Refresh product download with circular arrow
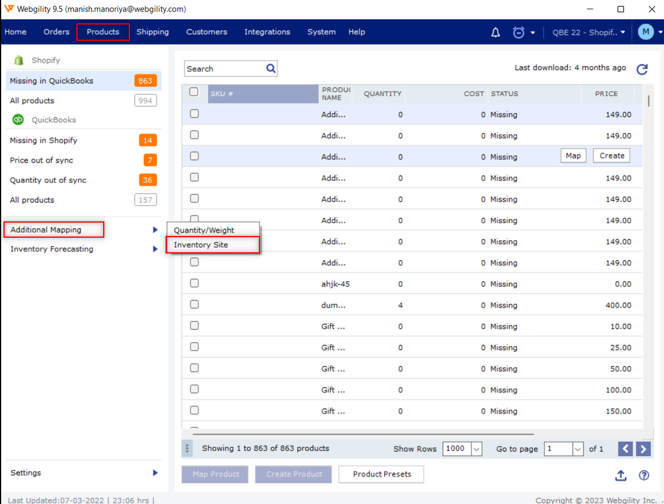 click(642, 69)
